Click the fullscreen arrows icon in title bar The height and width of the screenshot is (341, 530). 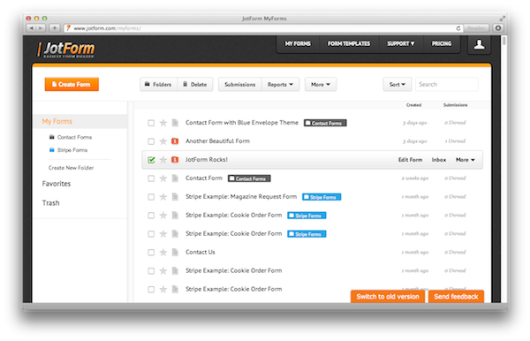pyautogui.click(x=503, y=19)
